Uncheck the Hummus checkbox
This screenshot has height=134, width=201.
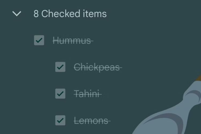tap(39, 40)
